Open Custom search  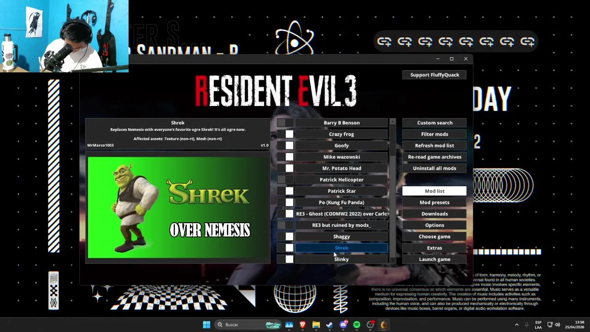434,123
